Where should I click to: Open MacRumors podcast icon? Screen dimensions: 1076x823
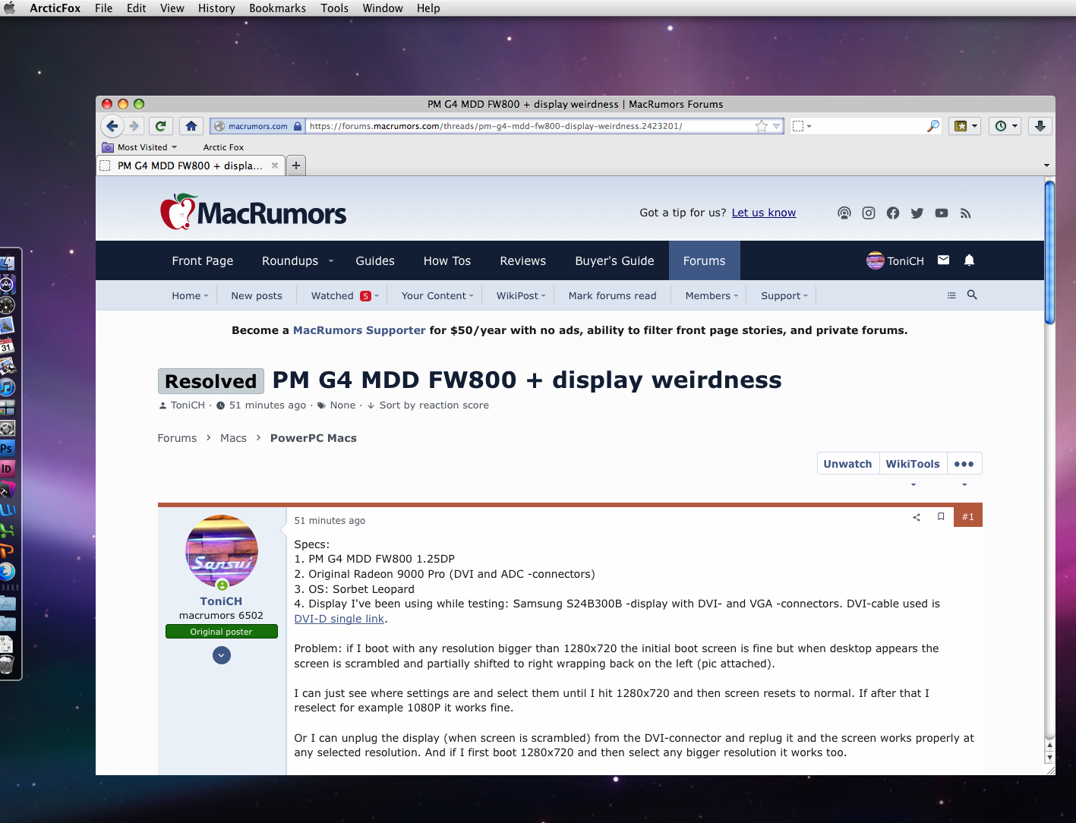[x=844, y=213]
